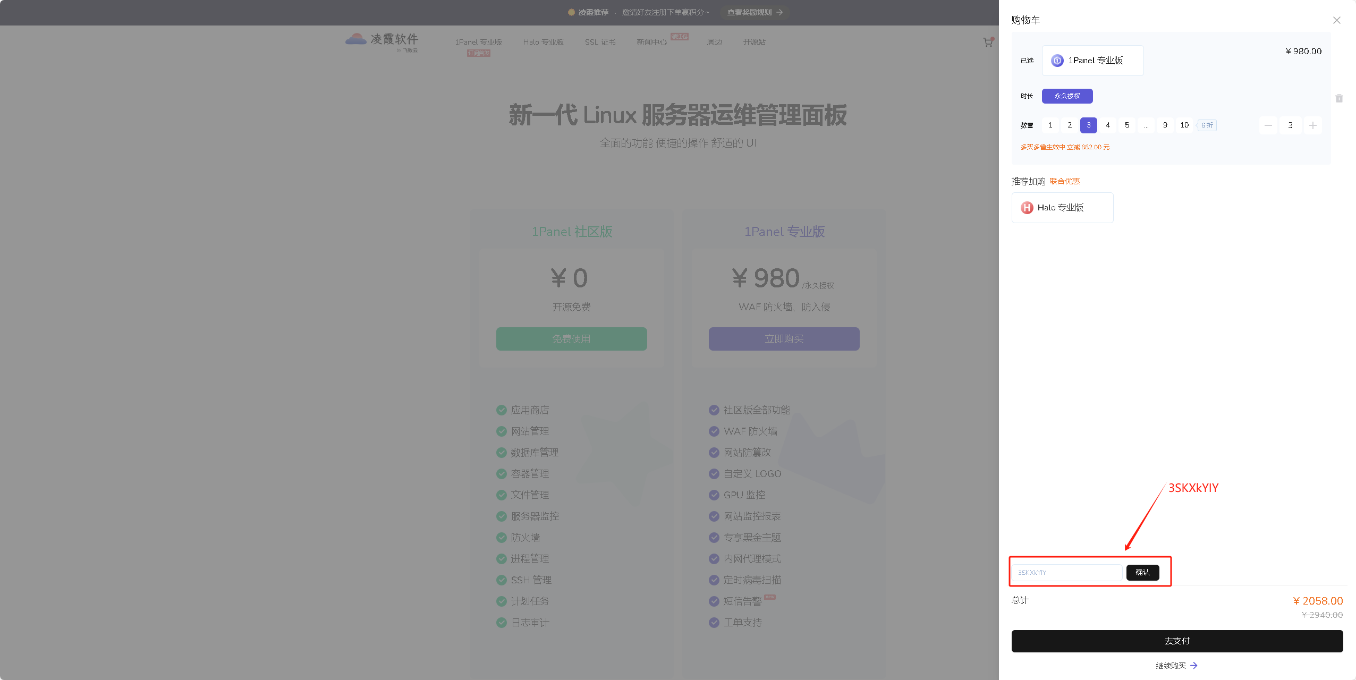Image resolution: width=1356 pixels, height=680 pixels.
Task: Open 开源站 nav item
Action: click(x=754, y=42)
